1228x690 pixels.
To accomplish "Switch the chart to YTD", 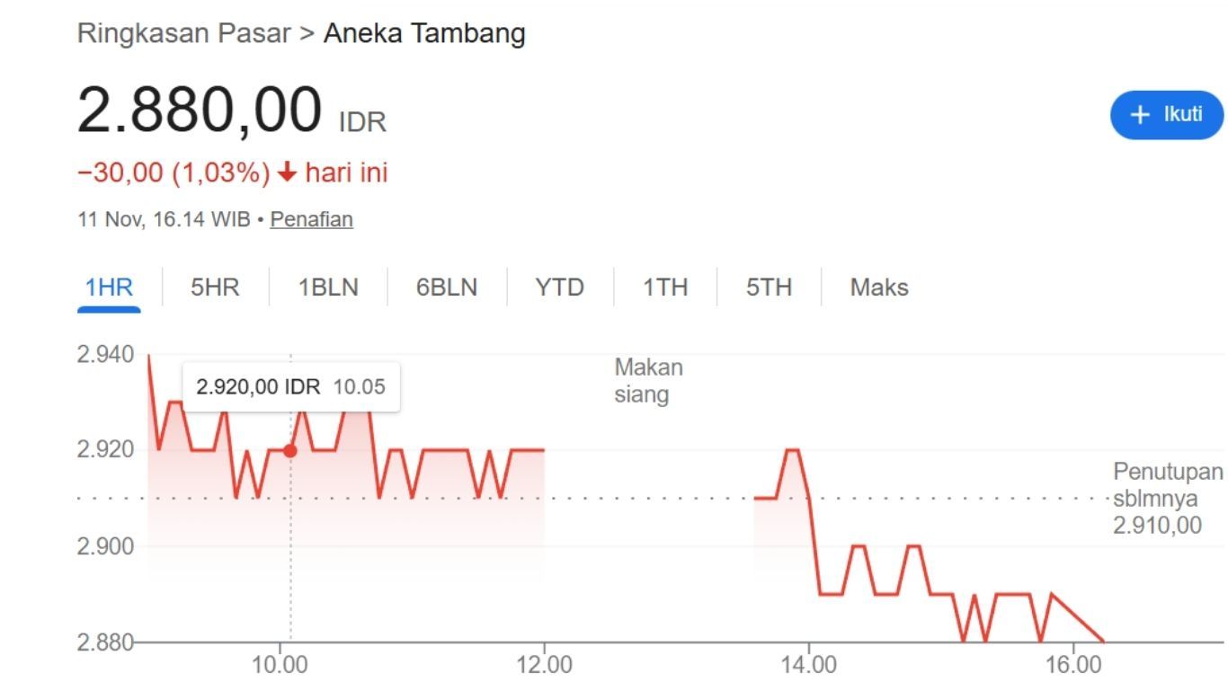I will pos(559,287).
